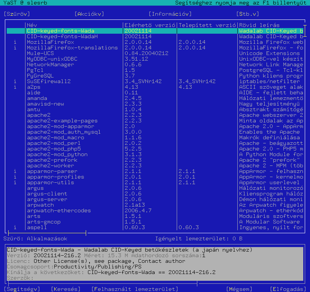Click 'Igényelt lemezterület: 0 B' text
This screenshot has width=310, height=292.
[x=199, y=238]
